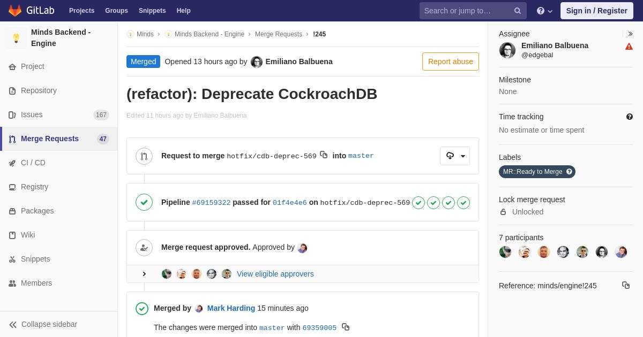Open commit 01f4e4e6
The image size is (643, 337).
[290, 203]
